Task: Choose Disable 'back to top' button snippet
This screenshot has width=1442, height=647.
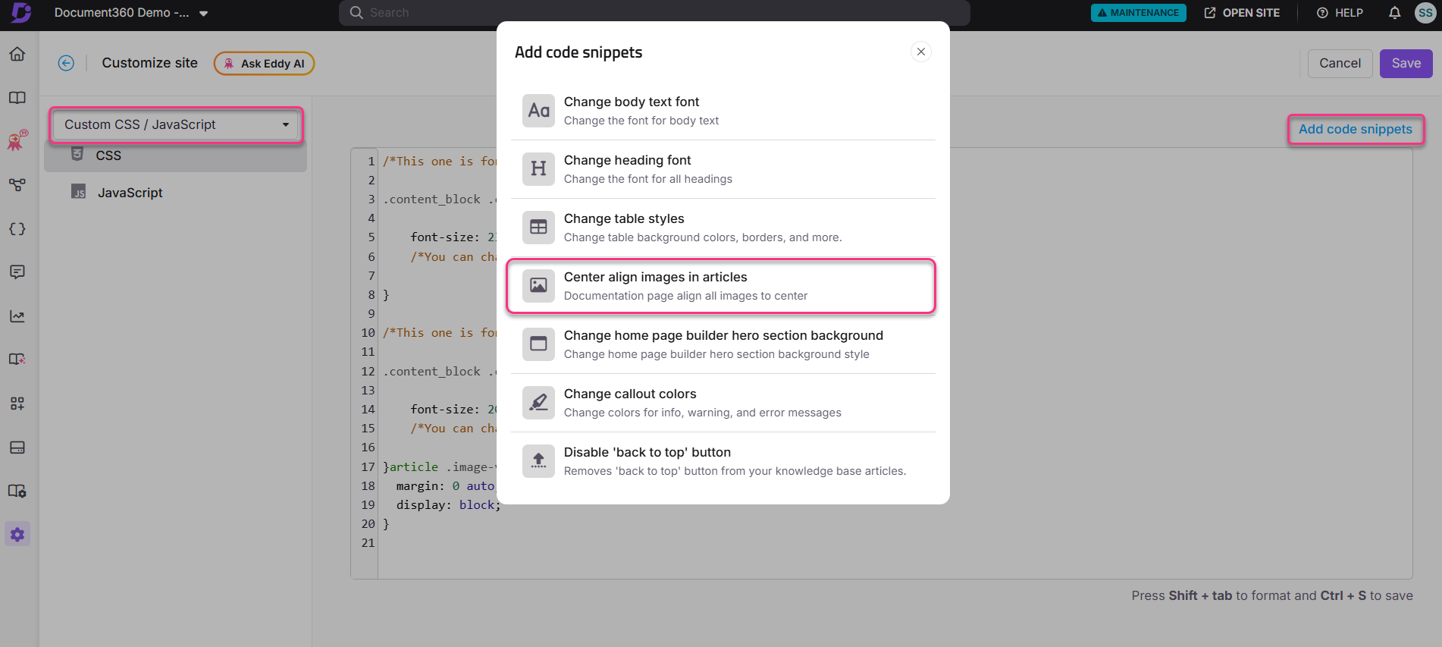Action: pos(723,461)
